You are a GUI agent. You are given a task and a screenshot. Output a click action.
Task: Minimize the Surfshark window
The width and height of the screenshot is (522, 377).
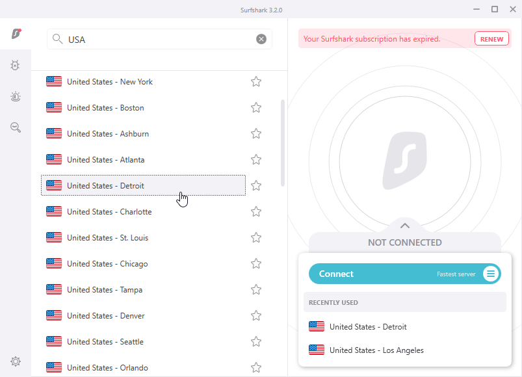(476, 9)
